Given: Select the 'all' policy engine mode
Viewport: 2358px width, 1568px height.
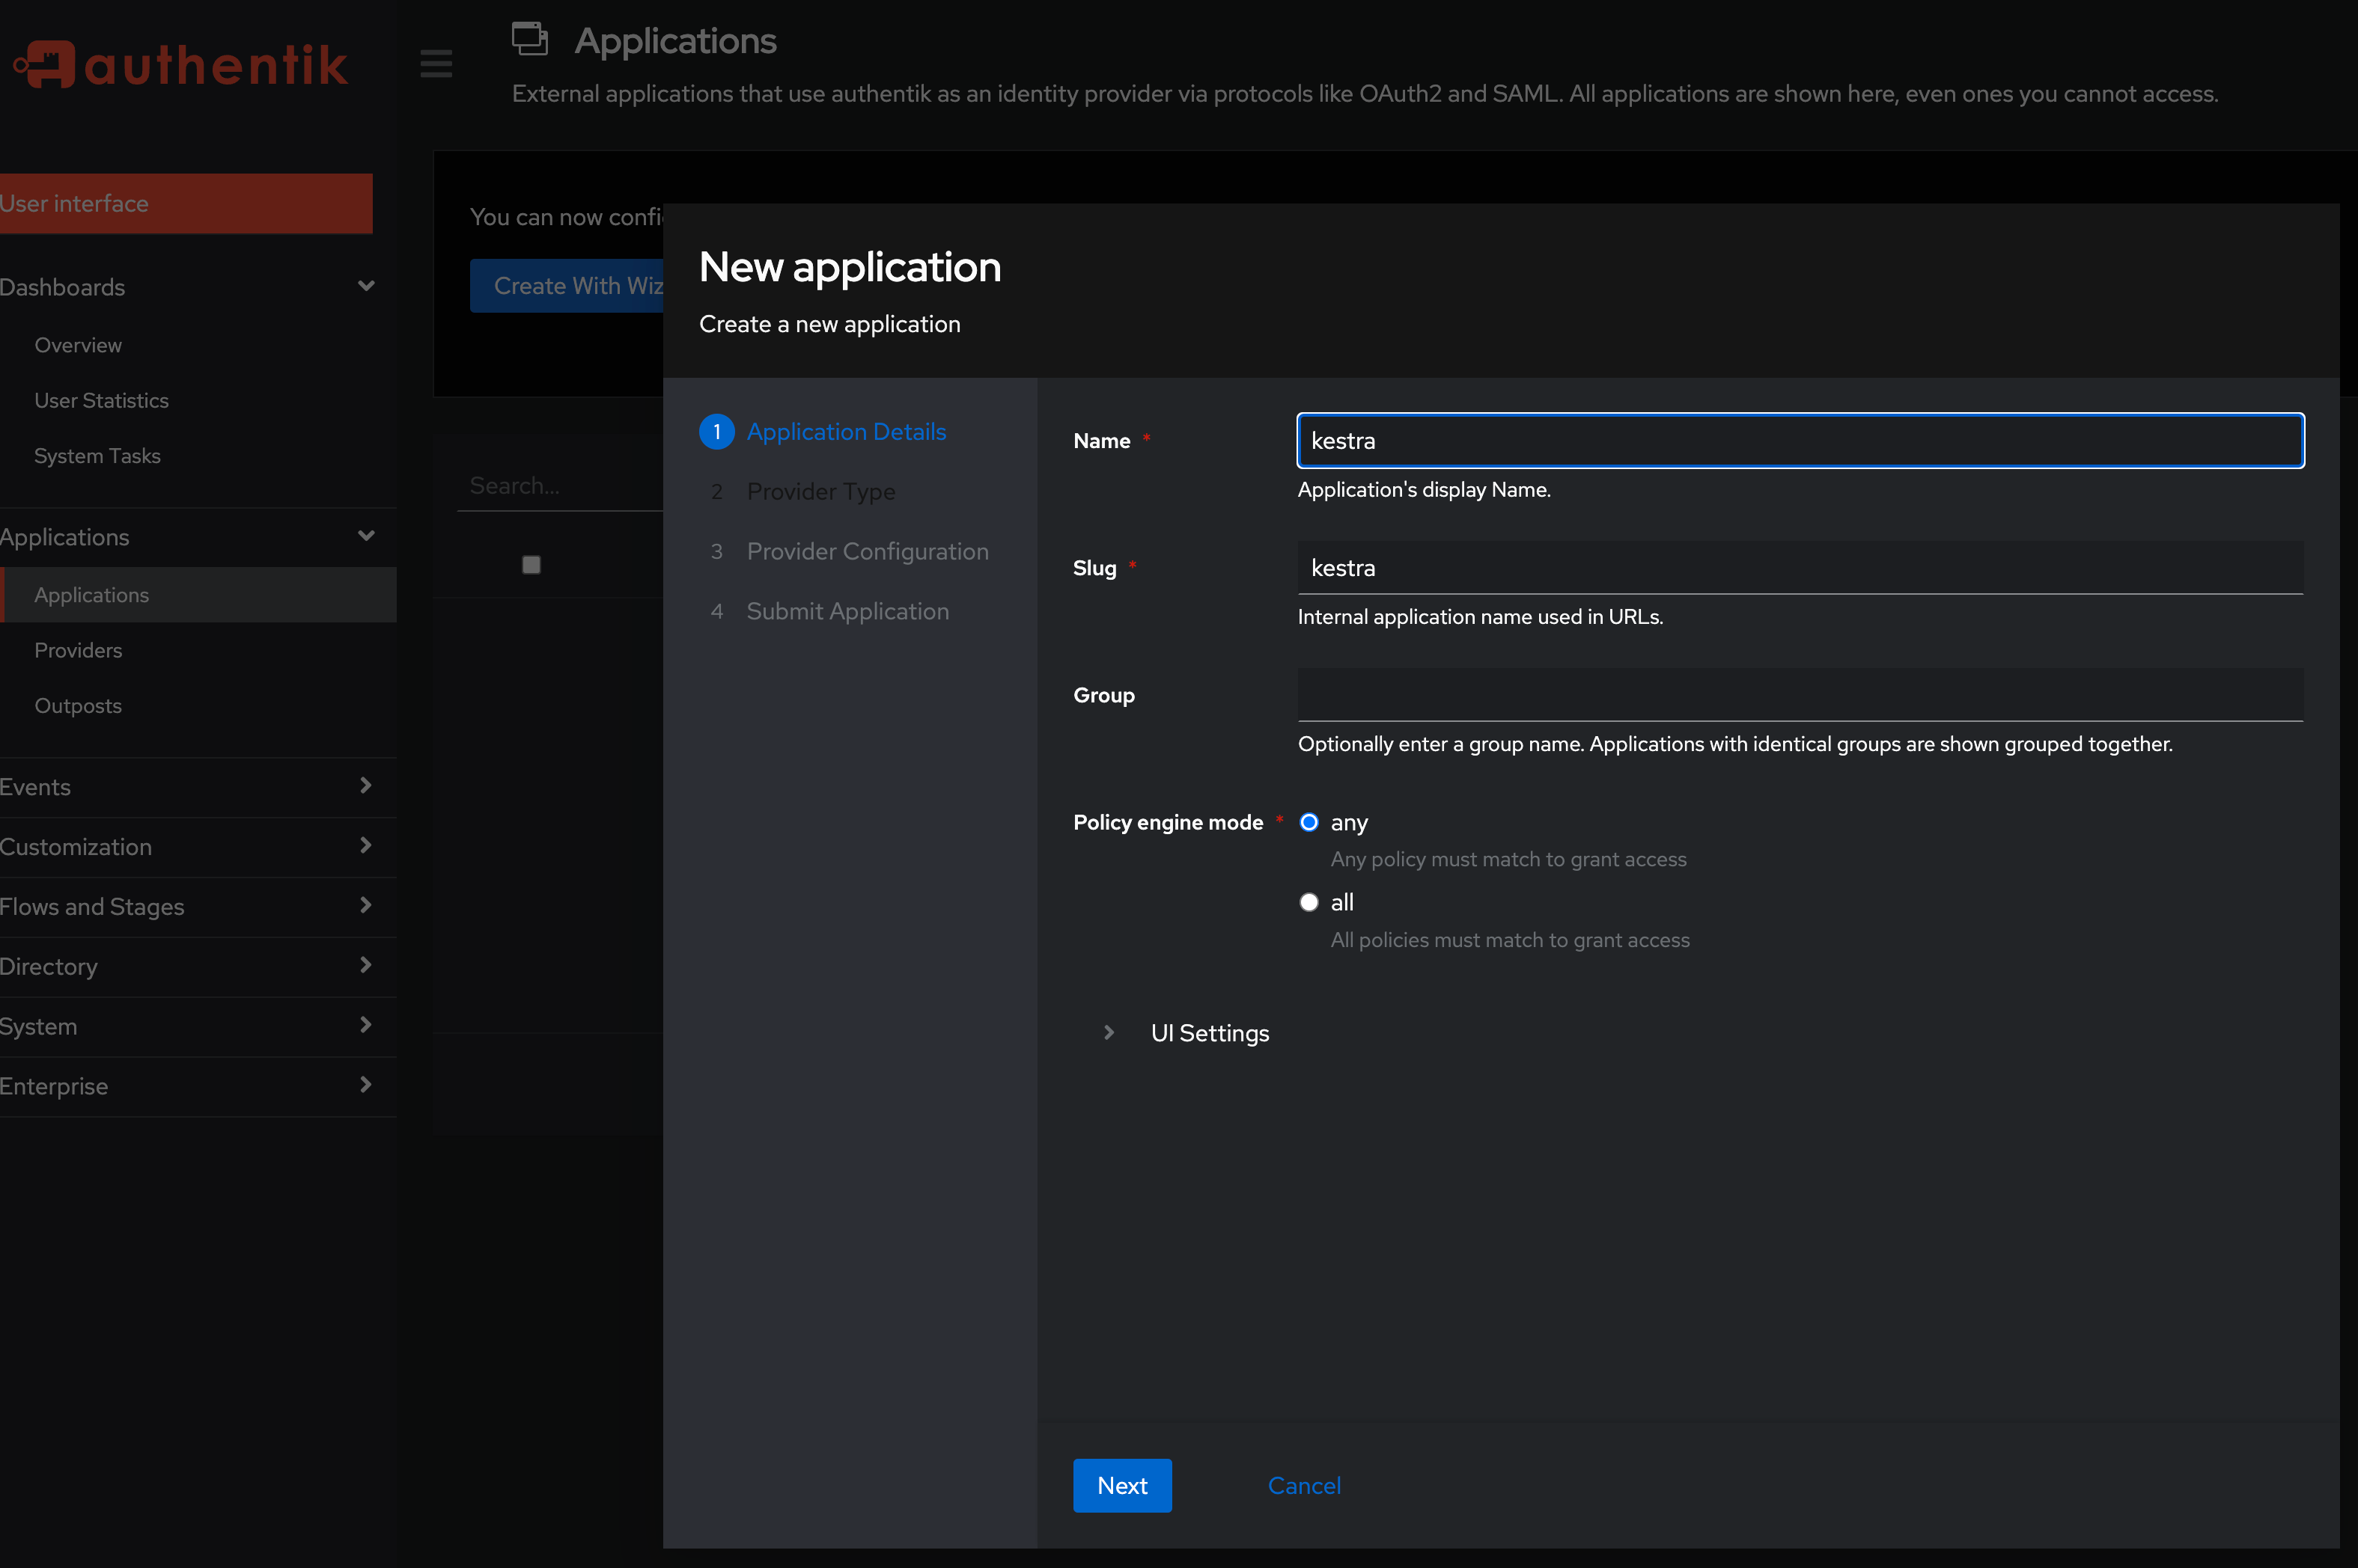Looking at the screenshot, I should [1309, 901].
